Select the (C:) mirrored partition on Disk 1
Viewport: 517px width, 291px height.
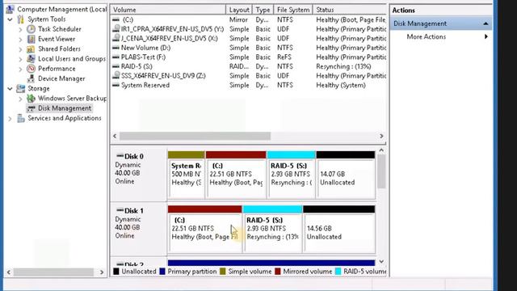tap(204, 230)
